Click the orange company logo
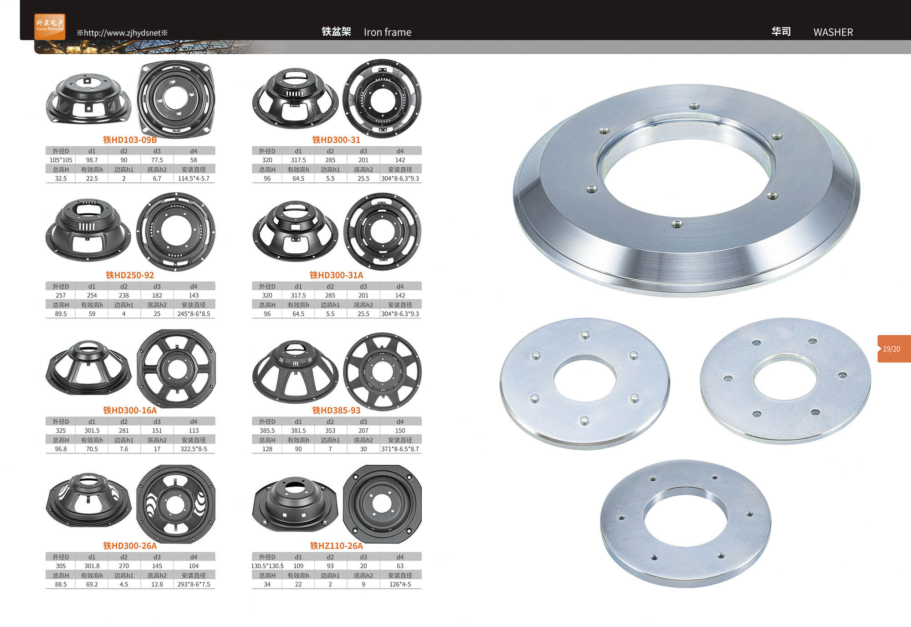 click(50, 26)
